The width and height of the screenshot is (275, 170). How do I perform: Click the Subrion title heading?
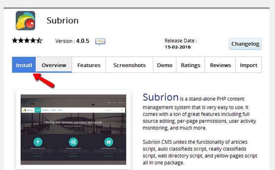coord(63,20)
